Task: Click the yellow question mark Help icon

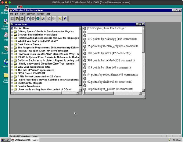Action: pyautogui.click(x=60, y=19)
